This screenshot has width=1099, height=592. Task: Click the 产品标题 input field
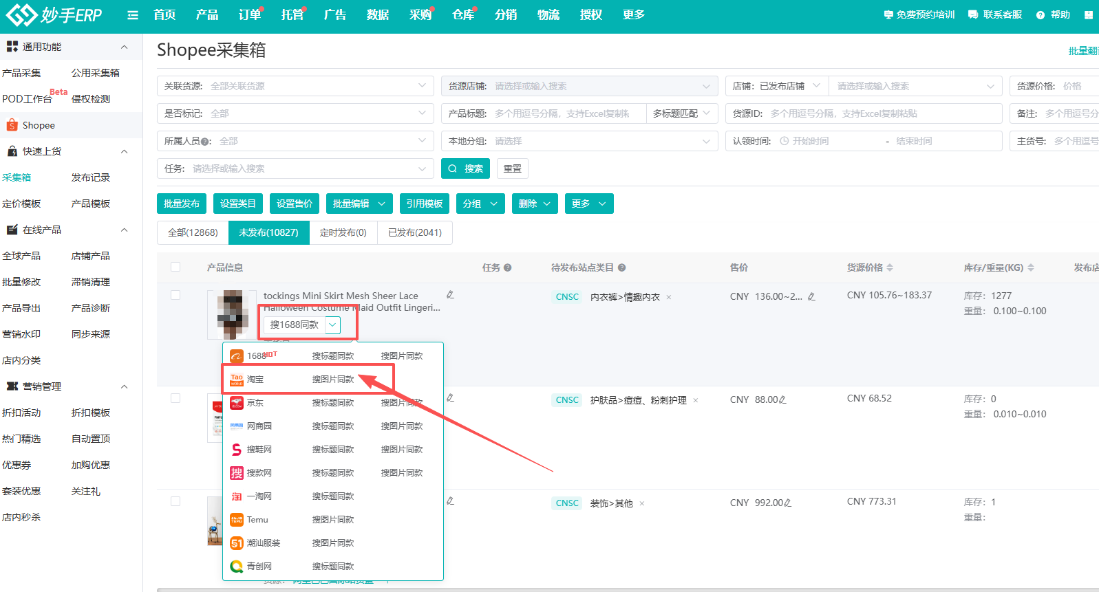tap(568, 113)
